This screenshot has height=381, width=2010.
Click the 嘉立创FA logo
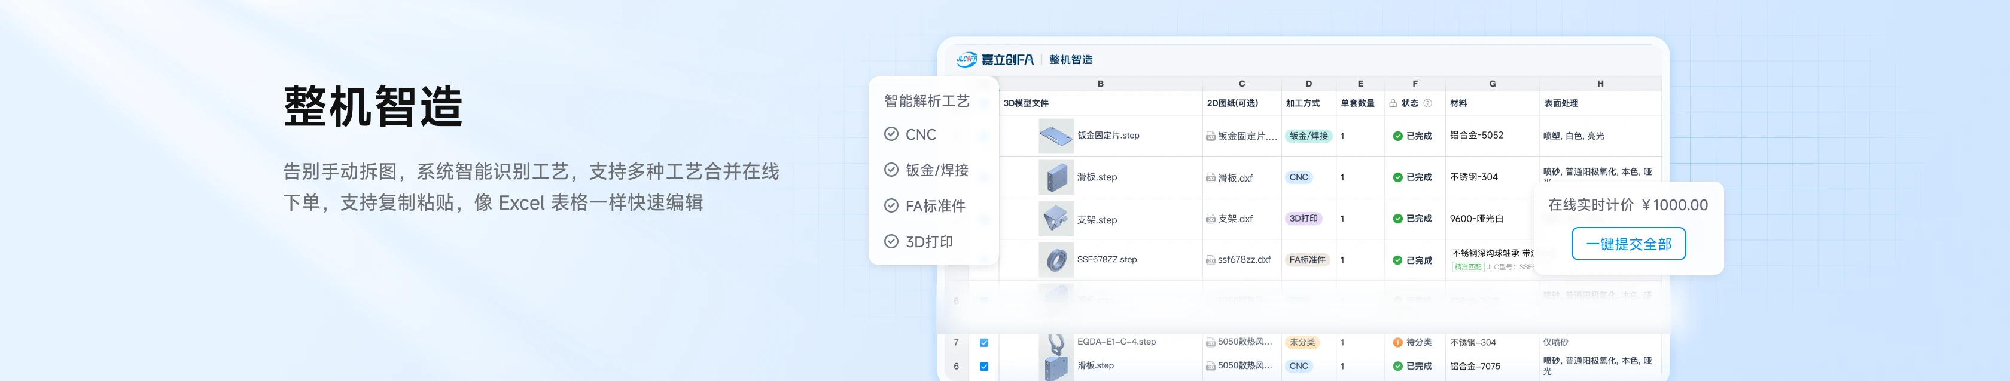click(995, 59)
